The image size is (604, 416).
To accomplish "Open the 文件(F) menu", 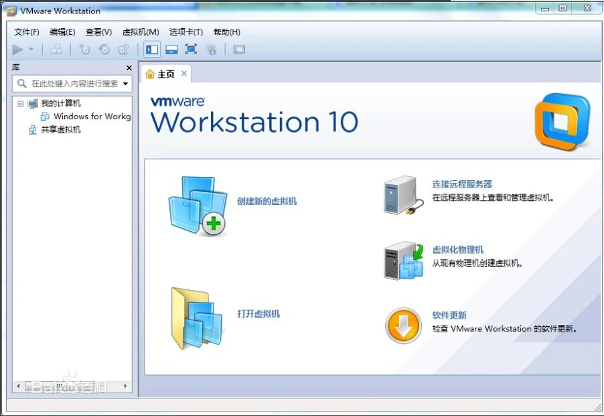I will (x=27, y=32).
